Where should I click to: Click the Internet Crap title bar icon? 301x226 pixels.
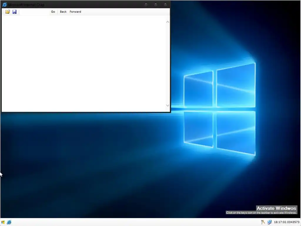(4, 5)
